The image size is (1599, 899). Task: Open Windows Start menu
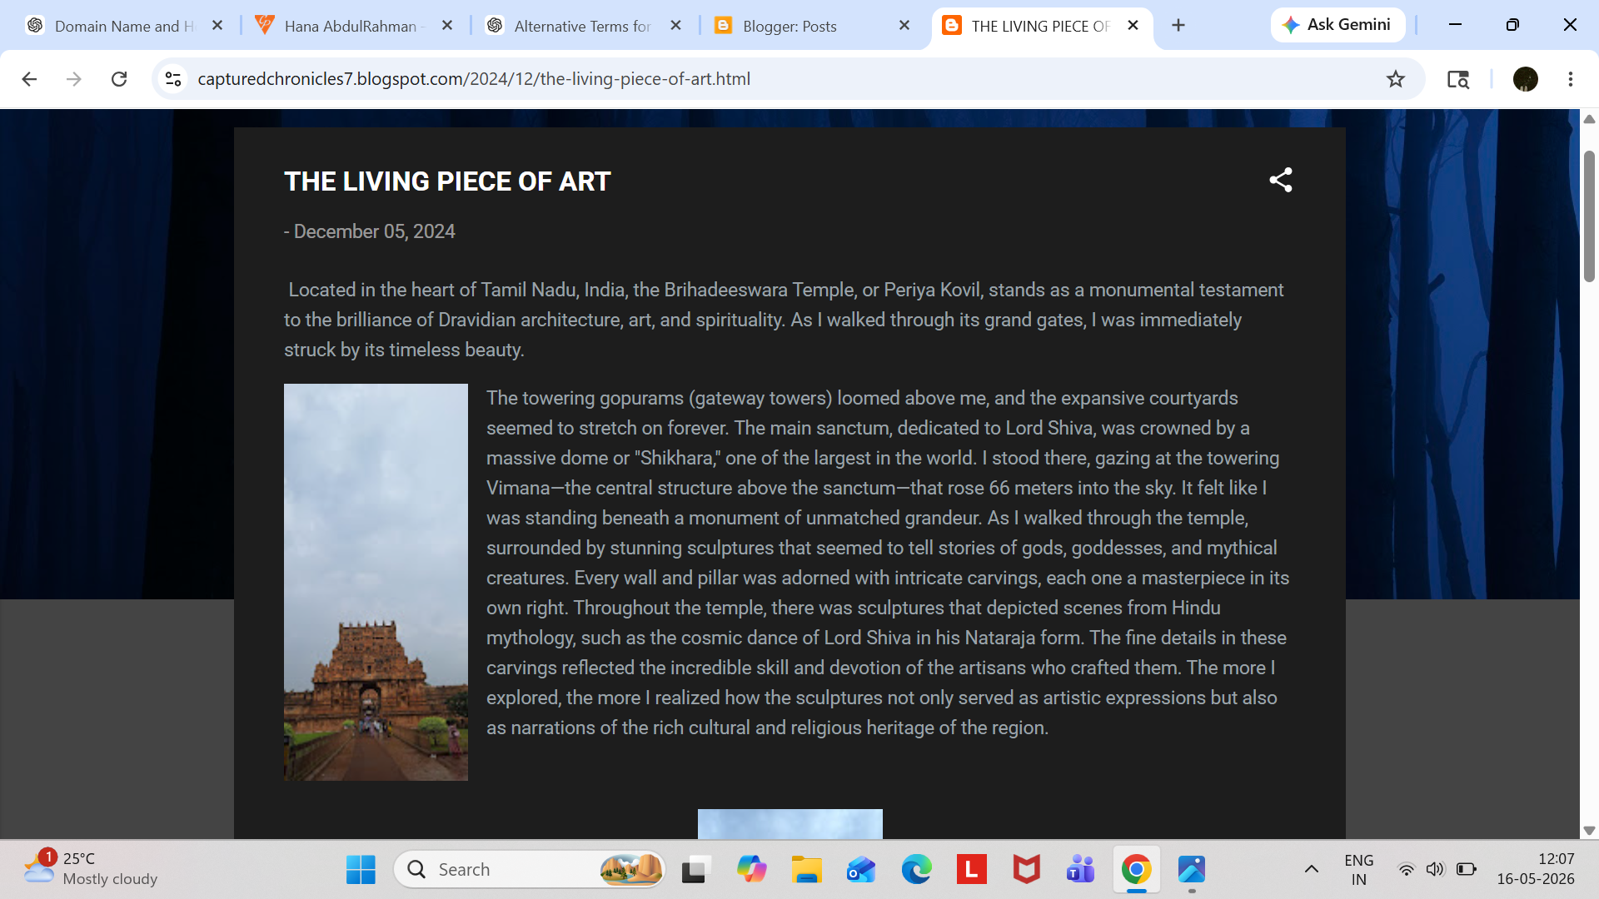pyautogui.click(x=361, y=870)
